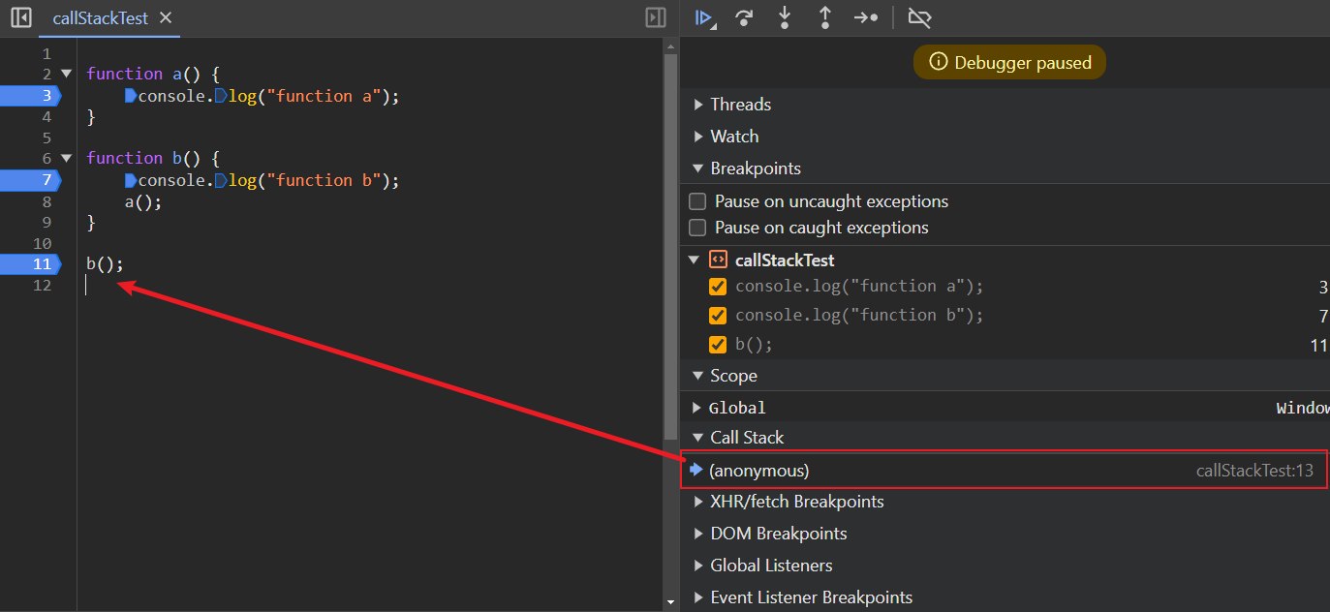Click the Step icon in debugger toolbar

(866, 17)
